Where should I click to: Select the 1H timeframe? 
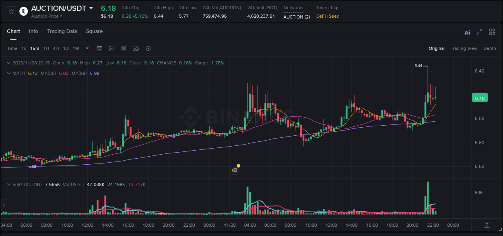pos(45,48)
